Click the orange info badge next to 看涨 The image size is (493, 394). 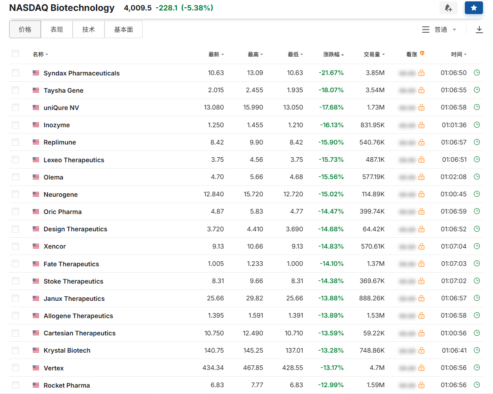(422, 54)
